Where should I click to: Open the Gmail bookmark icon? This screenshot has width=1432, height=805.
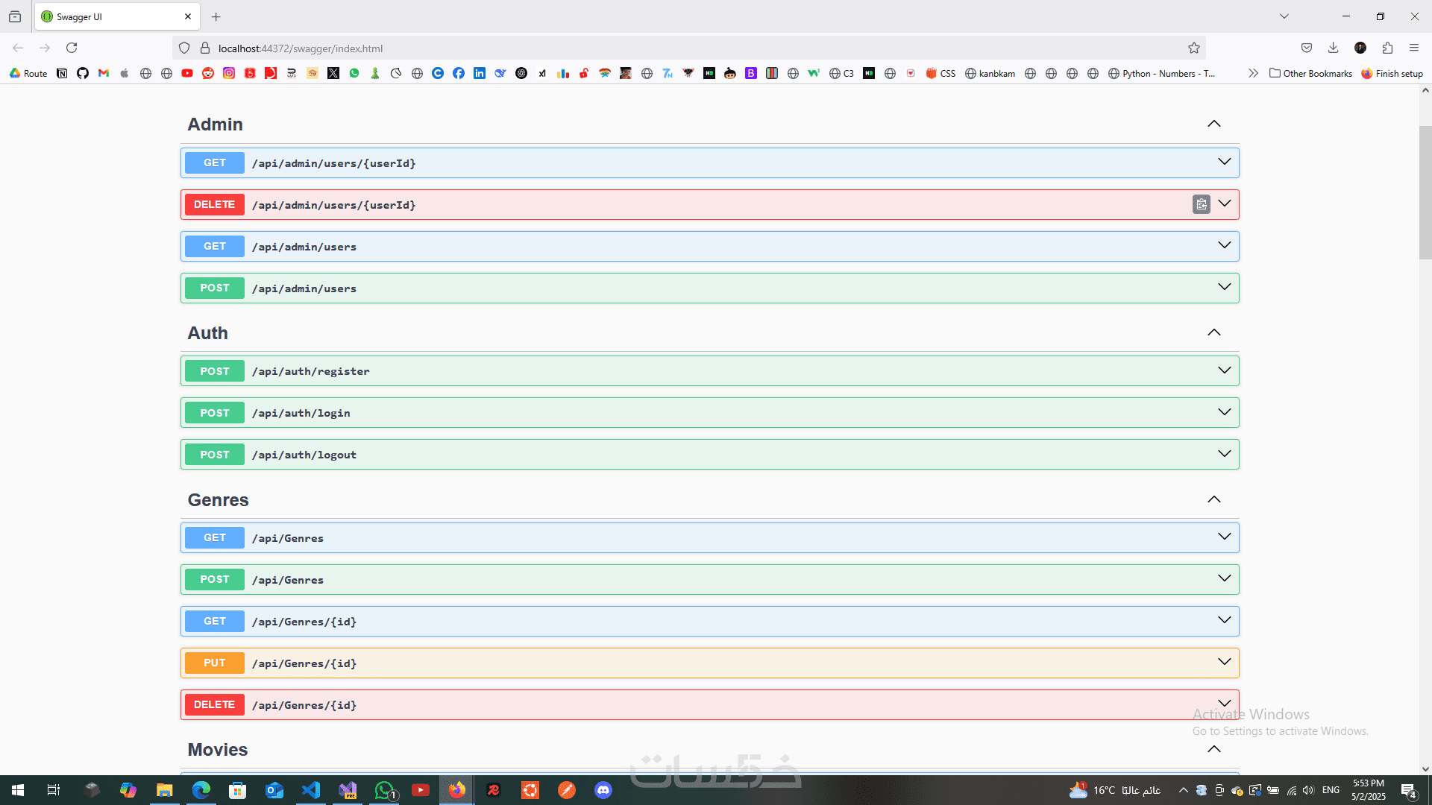tap(104, 73)
